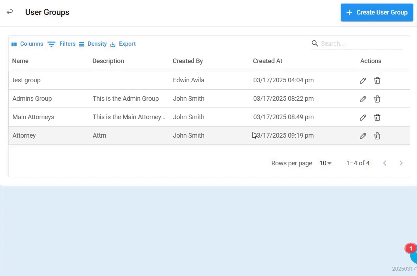Click '03/17/2025 09:19 pm' date cell
417x276 pixels.
click(x=283, y=136)
